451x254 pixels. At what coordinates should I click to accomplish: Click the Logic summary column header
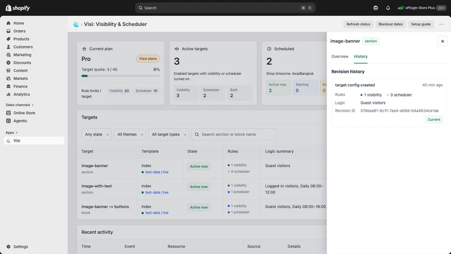(x=279, y=151)
